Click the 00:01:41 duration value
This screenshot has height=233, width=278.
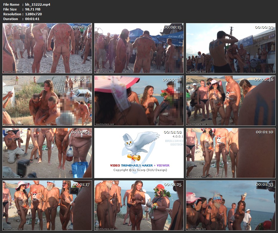[x=32, y=19]
